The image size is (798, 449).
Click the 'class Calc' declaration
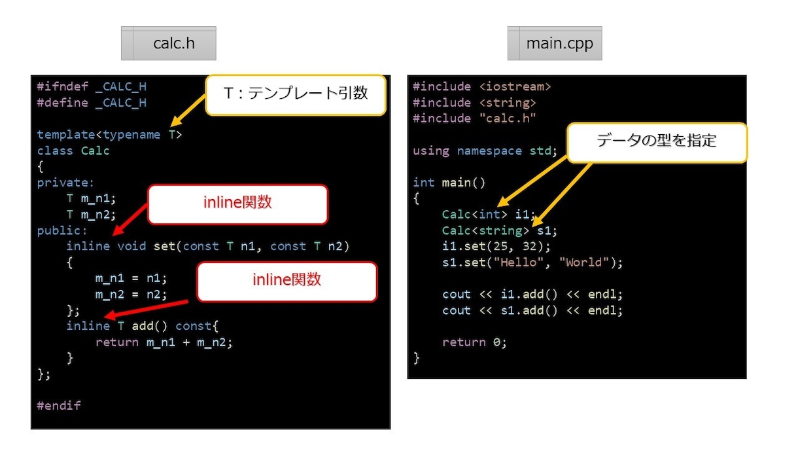pos(73,151)
